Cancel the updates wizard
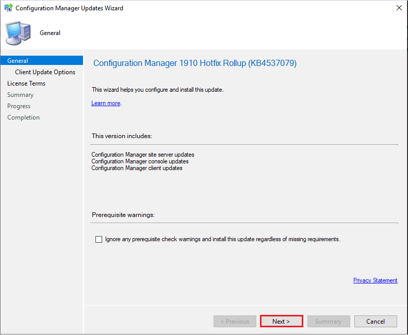This screenshot has height=335, width=408. pos(376,322)
